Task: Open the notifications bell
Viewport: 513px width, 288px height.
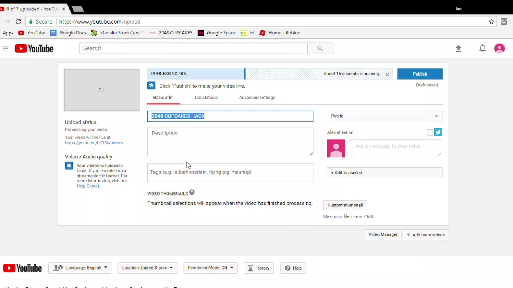Action: click(x=483, y=48)
